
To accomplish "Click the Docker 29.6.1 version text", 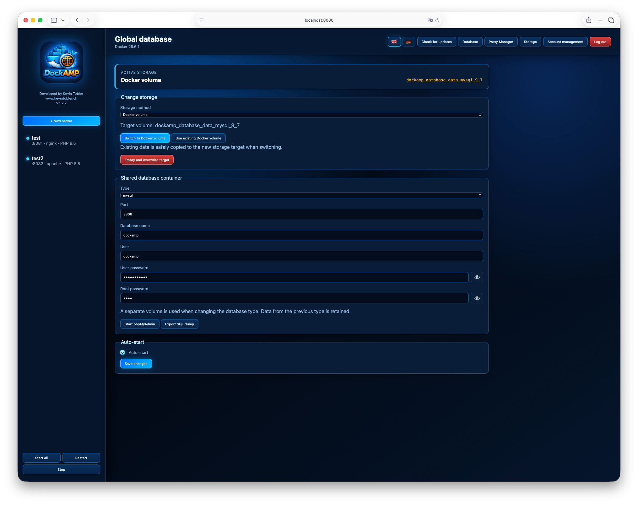I will click(127, 47).
